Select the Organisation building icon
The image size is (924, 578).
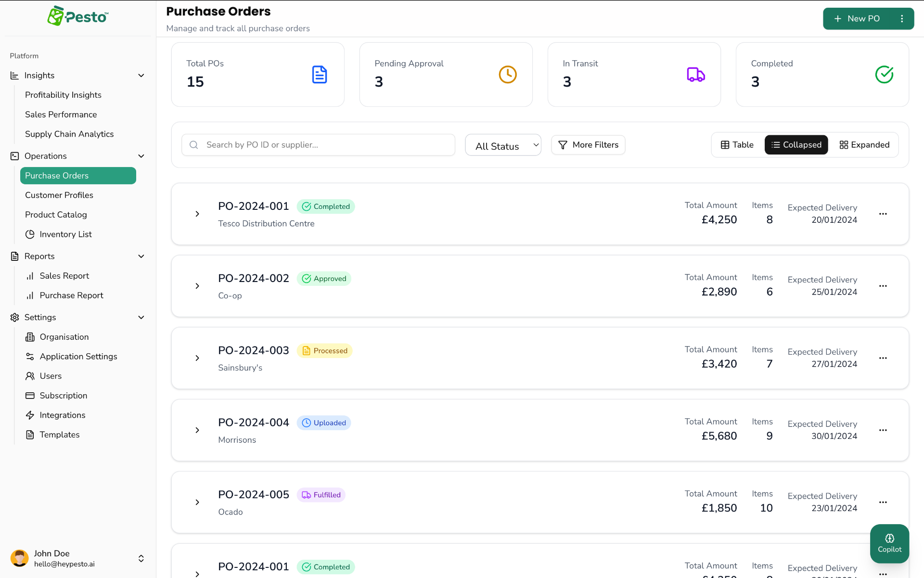coord(30,337)
